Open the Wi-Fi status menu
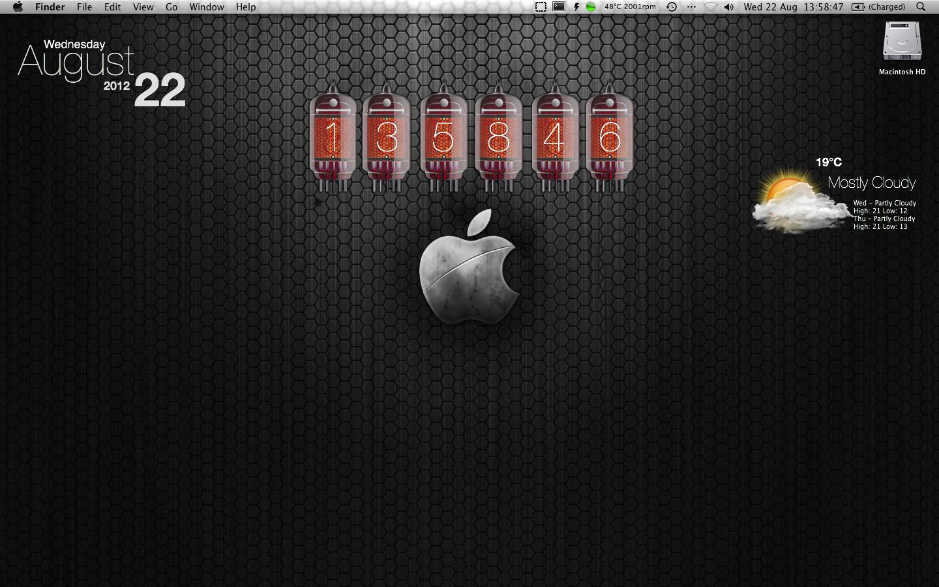 (711, 7)
